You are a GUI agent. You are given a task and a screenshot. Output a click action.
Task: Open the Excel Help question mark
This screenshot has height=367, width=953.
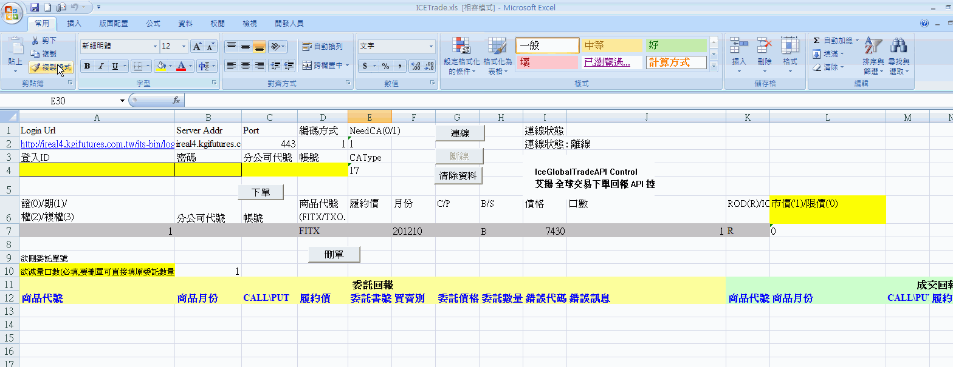(924, 24)
